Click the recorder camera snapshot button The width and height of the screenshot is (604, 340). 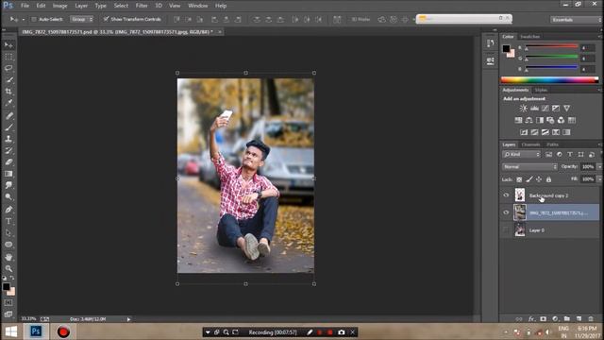(342, 332)
